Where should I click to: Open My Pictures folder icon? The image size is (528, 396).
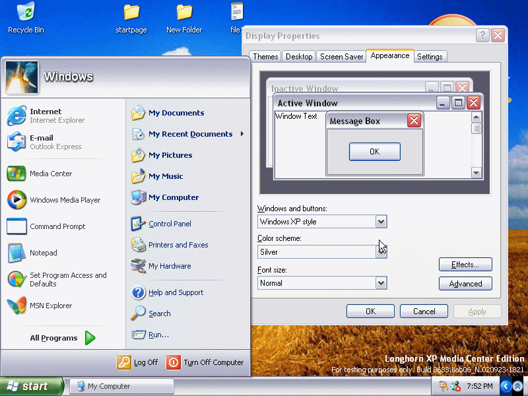coord(138,155)
